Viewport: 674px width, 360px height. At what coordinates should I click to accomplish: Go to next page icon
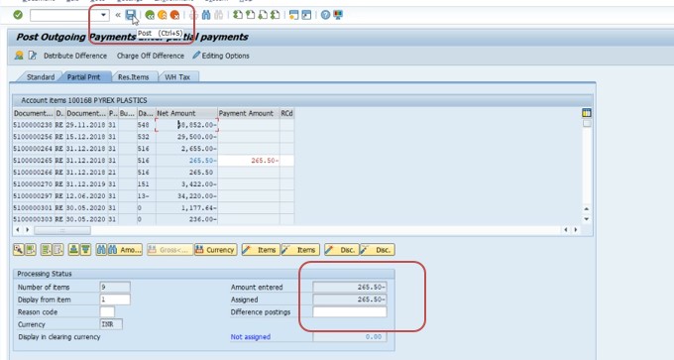click(263, 15)
